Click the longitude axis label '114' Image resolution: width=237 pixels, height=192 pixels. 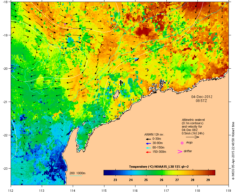(73, 191)
